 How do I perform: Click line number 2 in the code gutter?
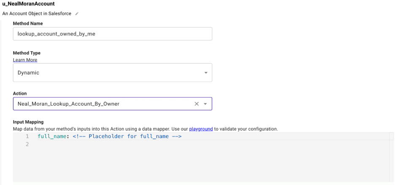tap(27, 144)
